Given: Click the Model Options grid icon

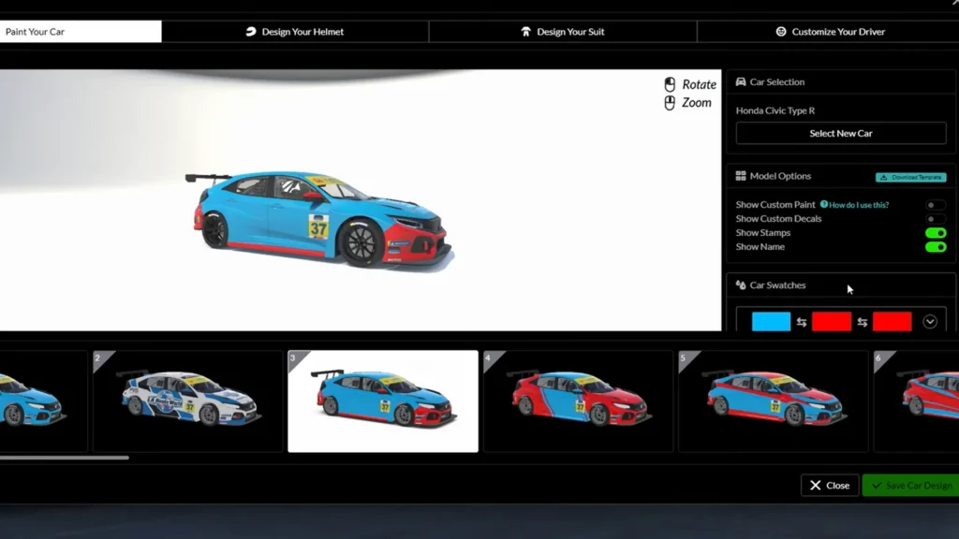Looking at the screenshot, I should [x=741, y=176].
